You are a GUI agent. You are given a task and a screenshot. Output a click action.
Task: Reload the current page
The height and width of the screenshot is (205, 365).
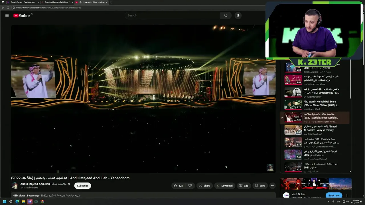pos(8,8)
